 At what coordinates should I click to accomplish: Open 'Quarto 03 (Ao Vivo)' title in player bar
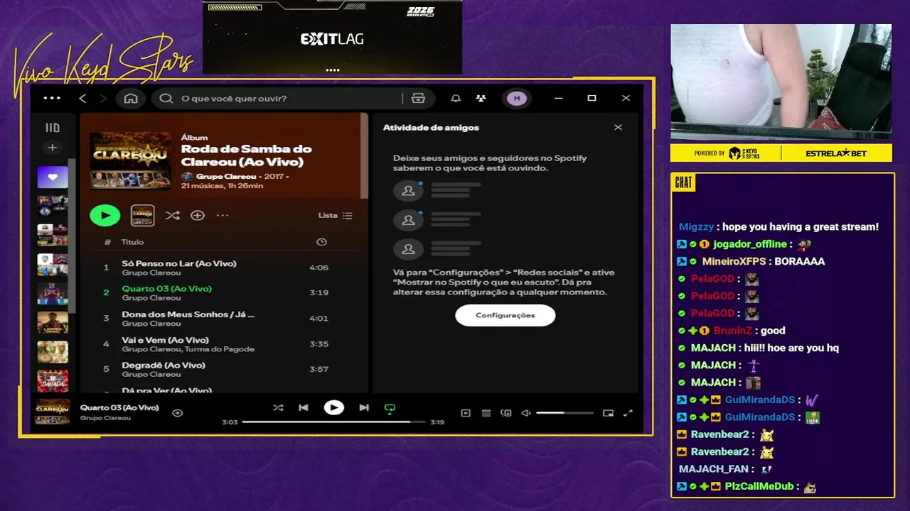tap(119, 407)
